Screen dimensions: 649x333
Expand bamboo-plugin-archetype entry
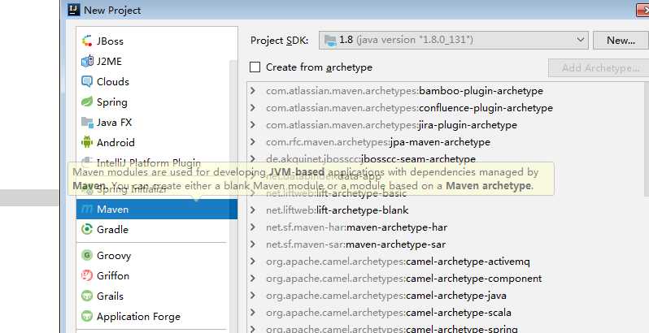(x=253, y=90)
